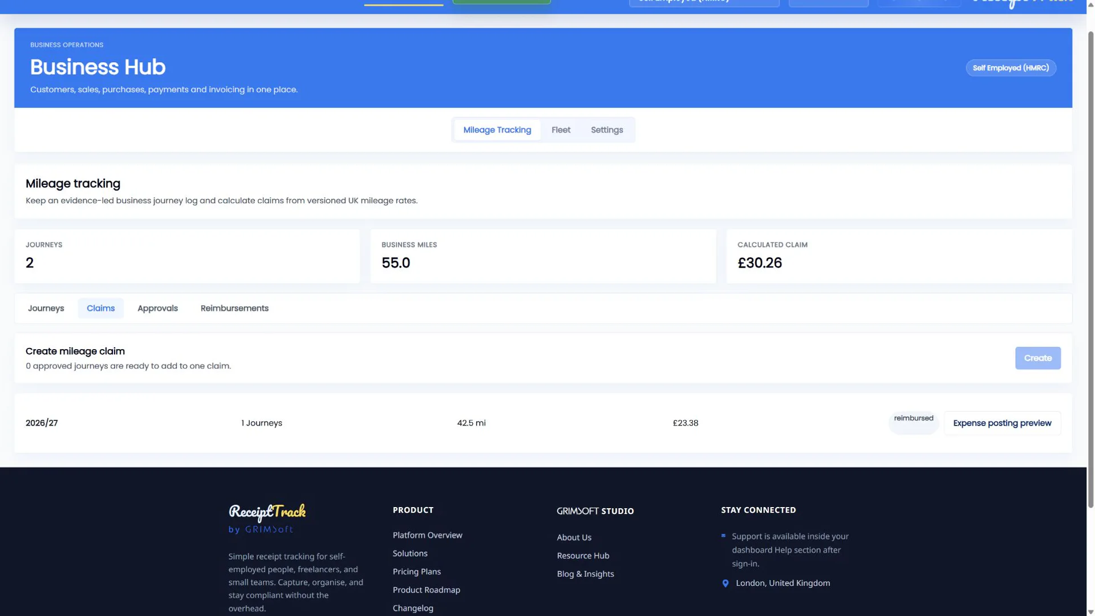
Task: Click the page vertical scrollbar
Action: [x=1090, y=268]
